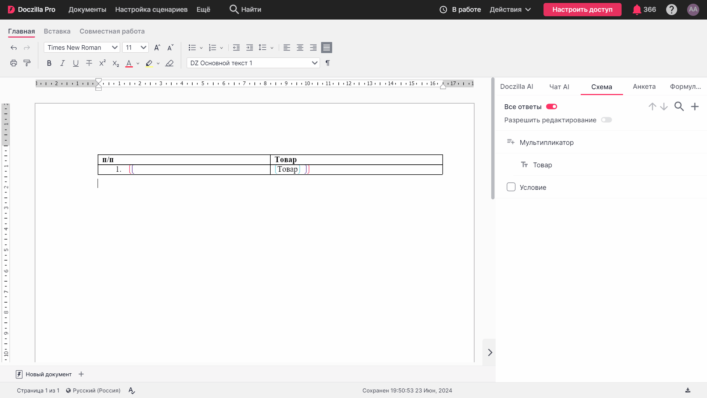Search in the schema panel
Screen dimensions: 707x398
click(679, 107)
